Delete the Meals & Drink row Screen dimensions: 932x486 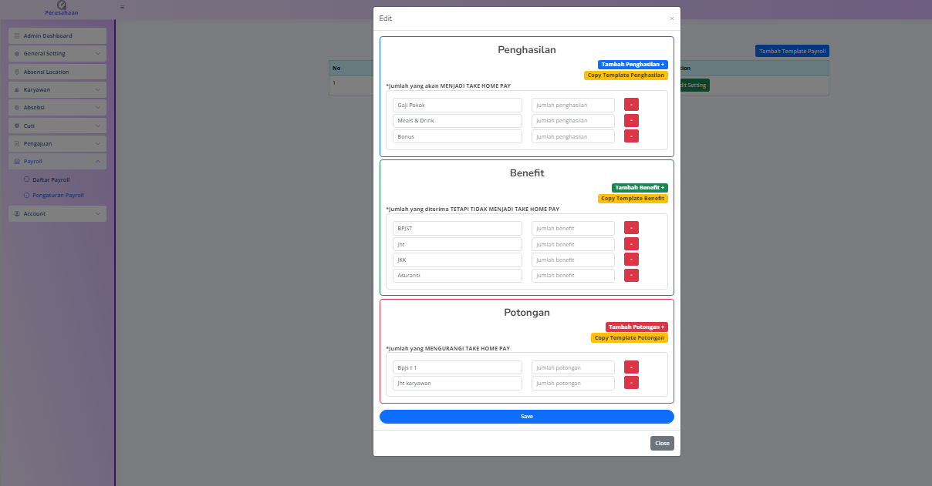point(631,120)
